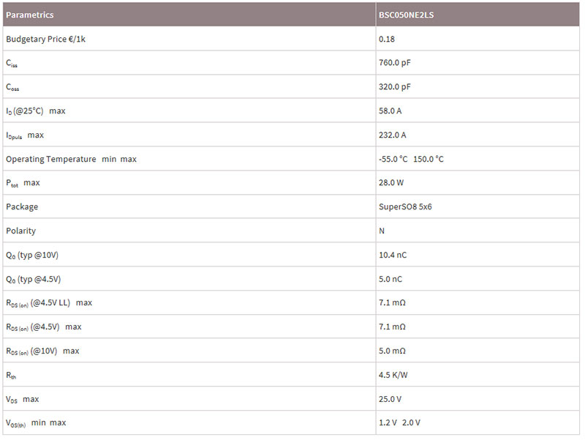The height and width of the screenshot is (440, 585).
Task: Click the 1.2 V 2.0 V threshold value
Action: coord(399,423)
